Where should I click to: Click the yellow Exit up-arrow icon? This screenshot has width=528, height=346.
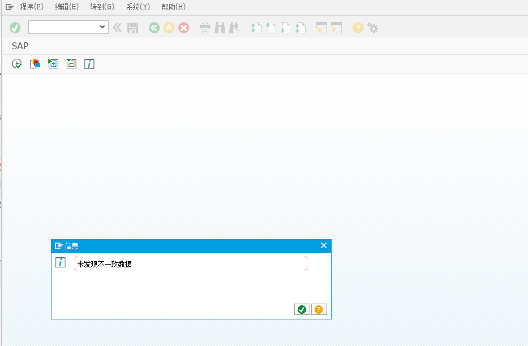point(169,27)
